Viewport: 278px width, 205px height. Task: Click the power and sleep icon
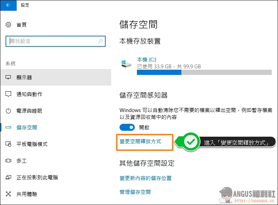click(9, 111)
